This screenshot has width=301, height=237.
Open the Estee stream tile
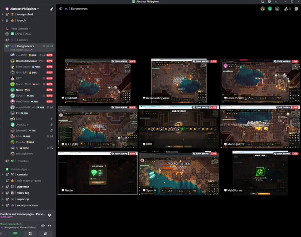tap(260, 81)
